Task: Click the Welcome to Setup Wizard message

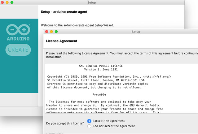Action: click(x=77, y=25)
